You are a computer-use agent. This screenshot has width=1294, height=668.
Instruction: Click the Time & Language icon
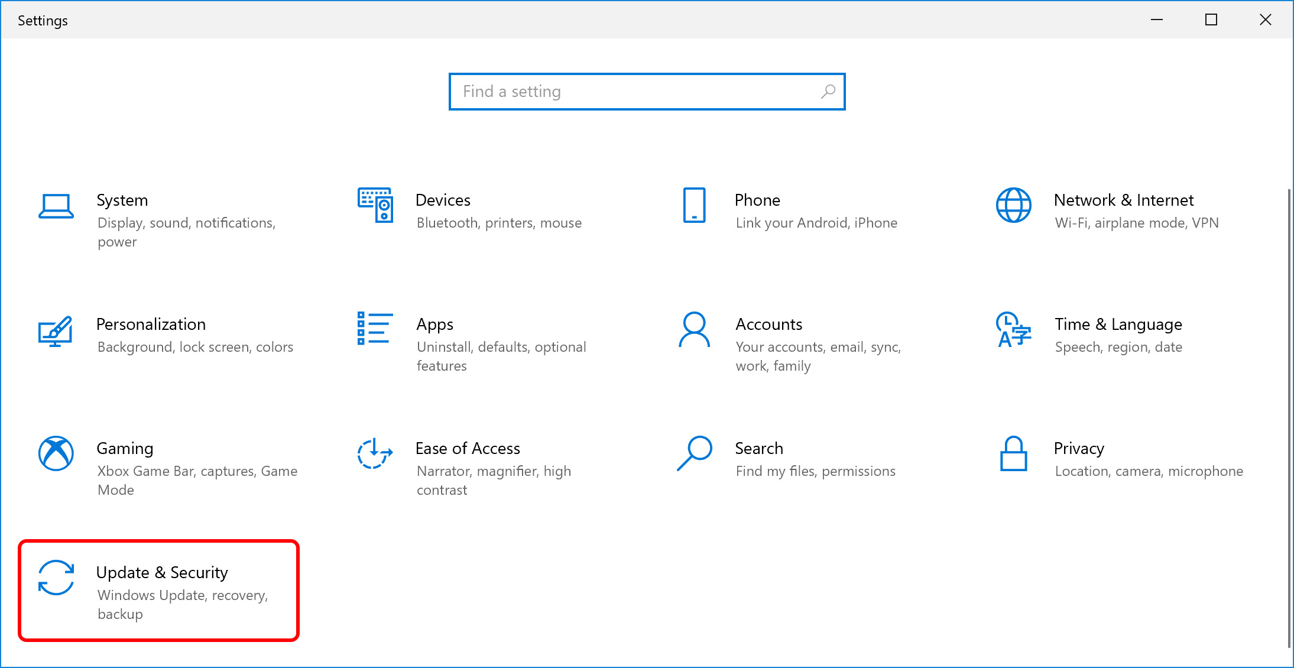(x=1014, y=329)
